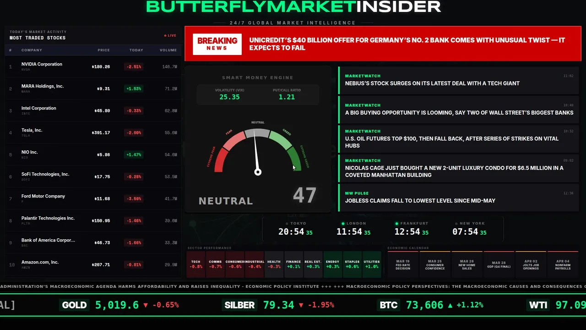Click Tesla's $391.17 price
This screenshot has height=330, width=586.
[101, 132]
